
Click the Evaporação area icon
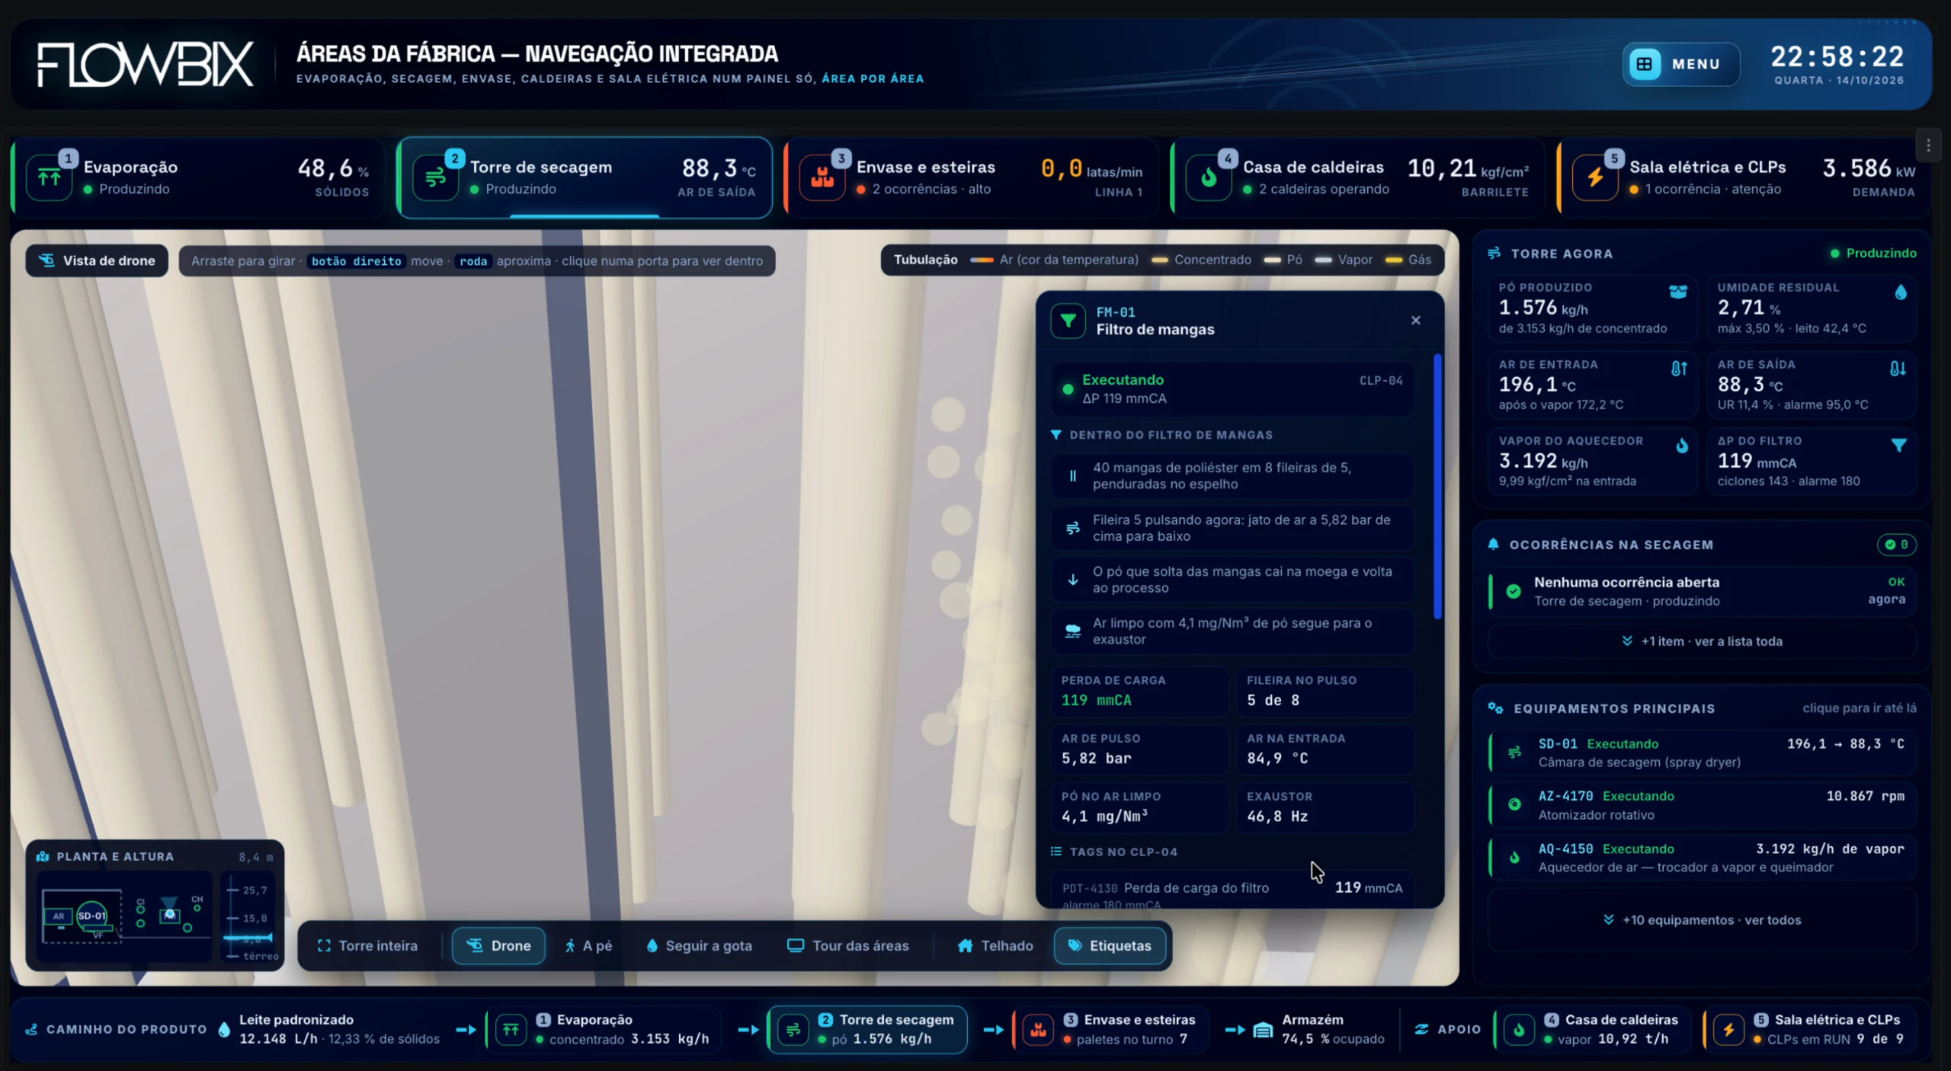click(x=50, y=177)
